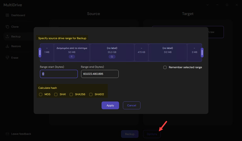Select the F: drive letter badge
Image resolution: width=242 pixels, height=141 pixels.
click(72, 57)
